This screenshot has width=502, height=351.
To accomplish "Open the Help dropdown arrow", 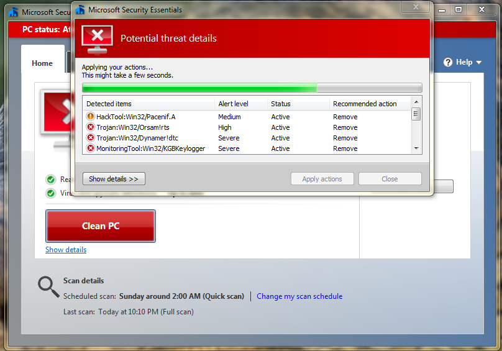I will (479, 63).
